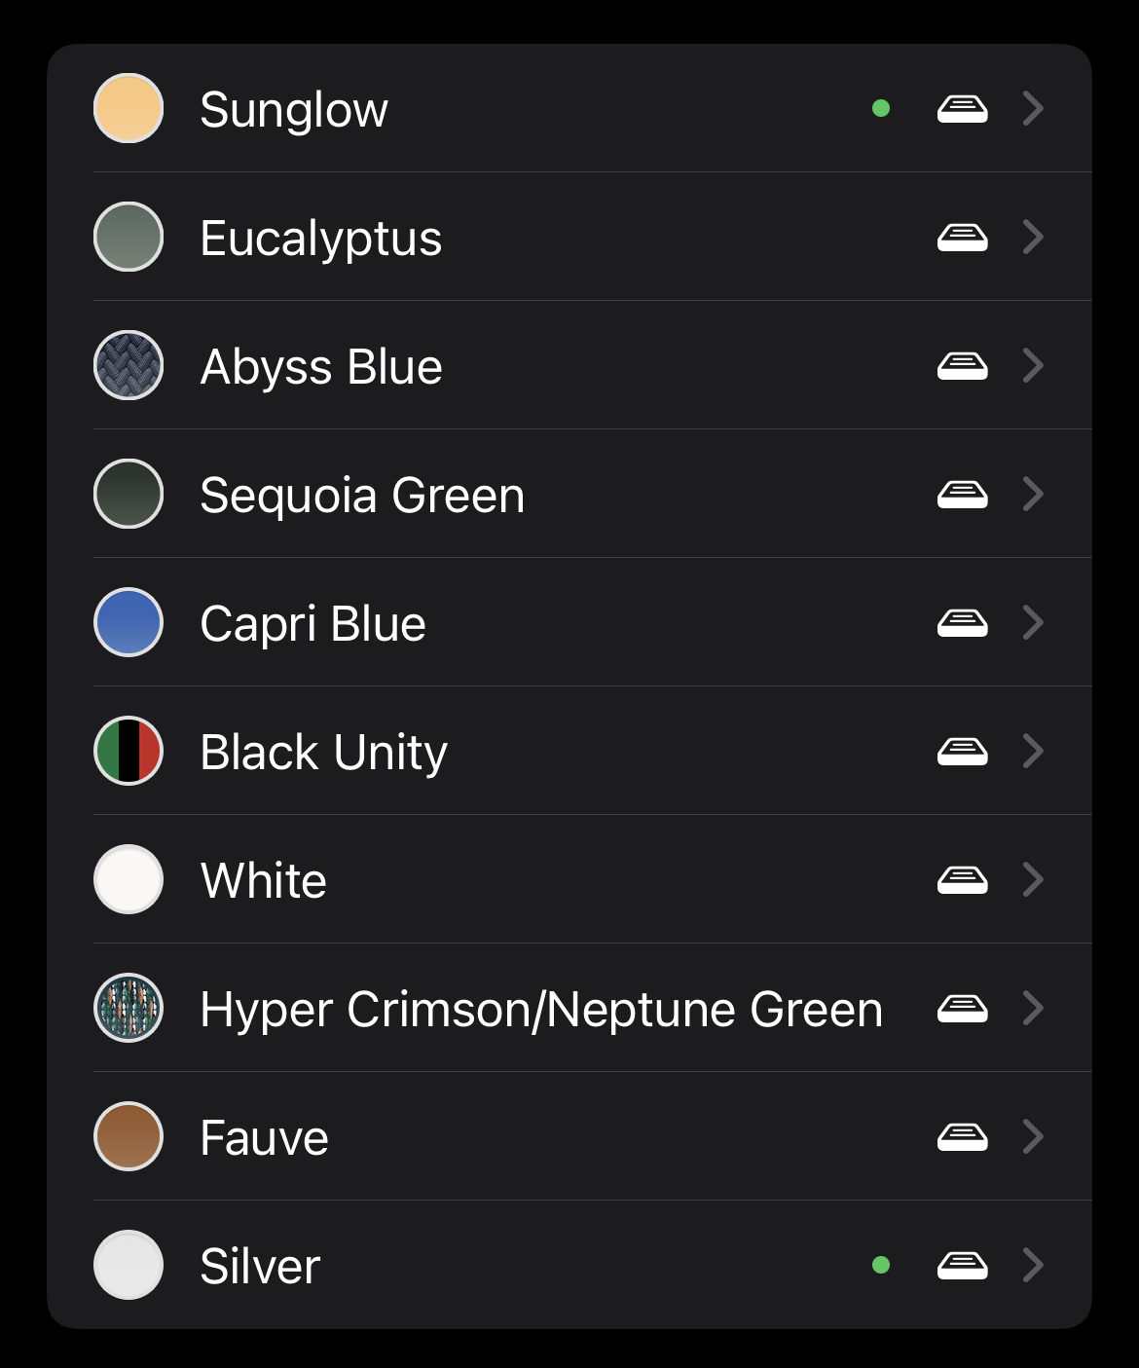Image resolution: width=1139 pixels, height=1368 pixels.
Task: Click the band icon on Sunglow row
Action: (962, 108)
